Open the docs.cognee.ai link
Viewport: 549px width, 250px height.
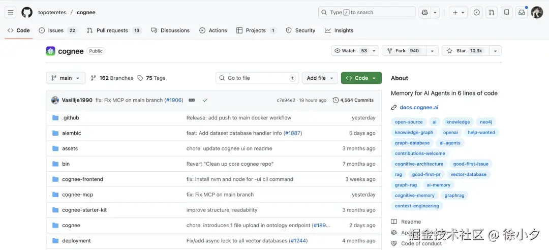(418, 108)
